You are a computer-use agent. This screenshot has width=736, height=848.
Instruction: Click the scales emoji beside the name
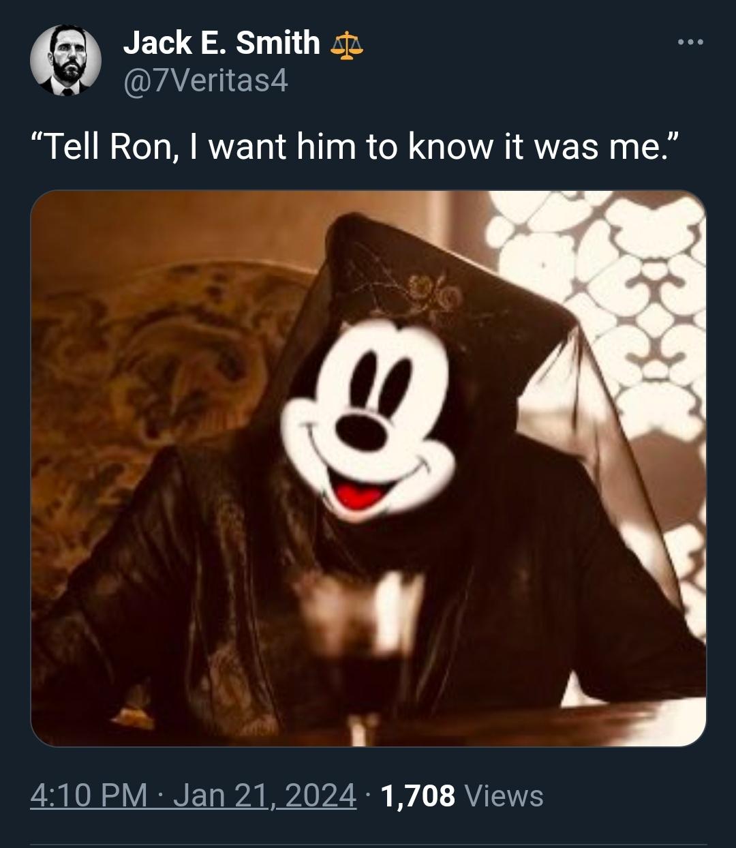click(346, 45)
